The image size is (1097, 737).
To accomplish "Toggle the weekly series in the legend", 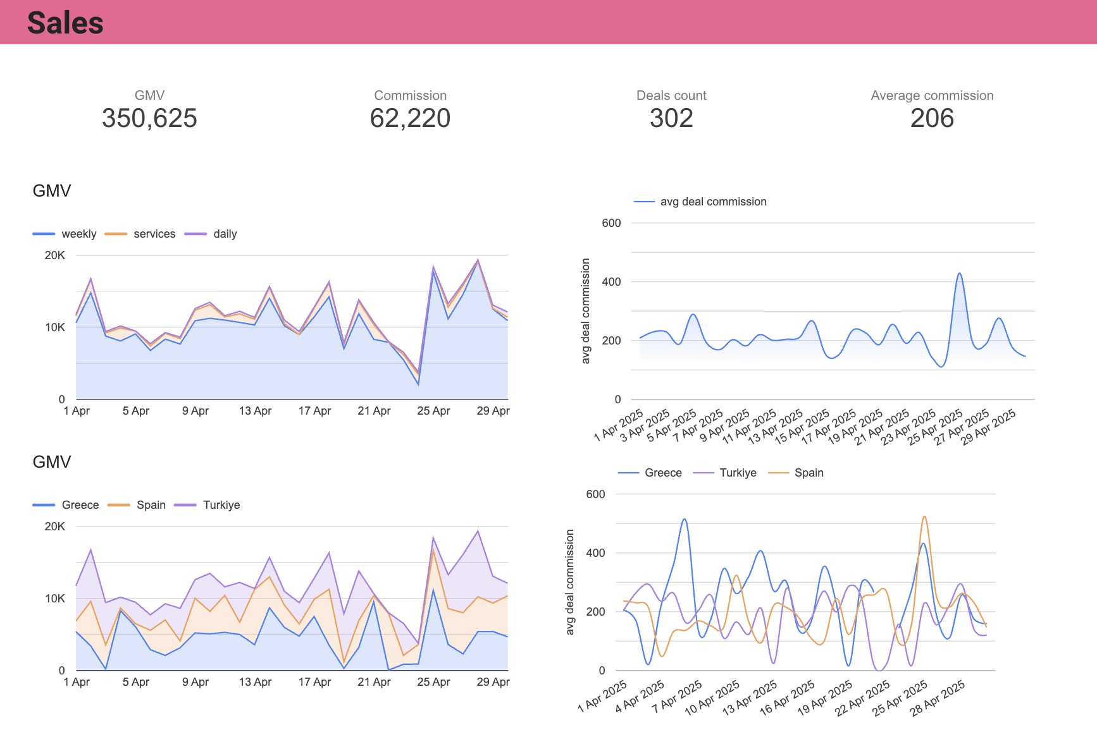I will [x=65, y=234].
